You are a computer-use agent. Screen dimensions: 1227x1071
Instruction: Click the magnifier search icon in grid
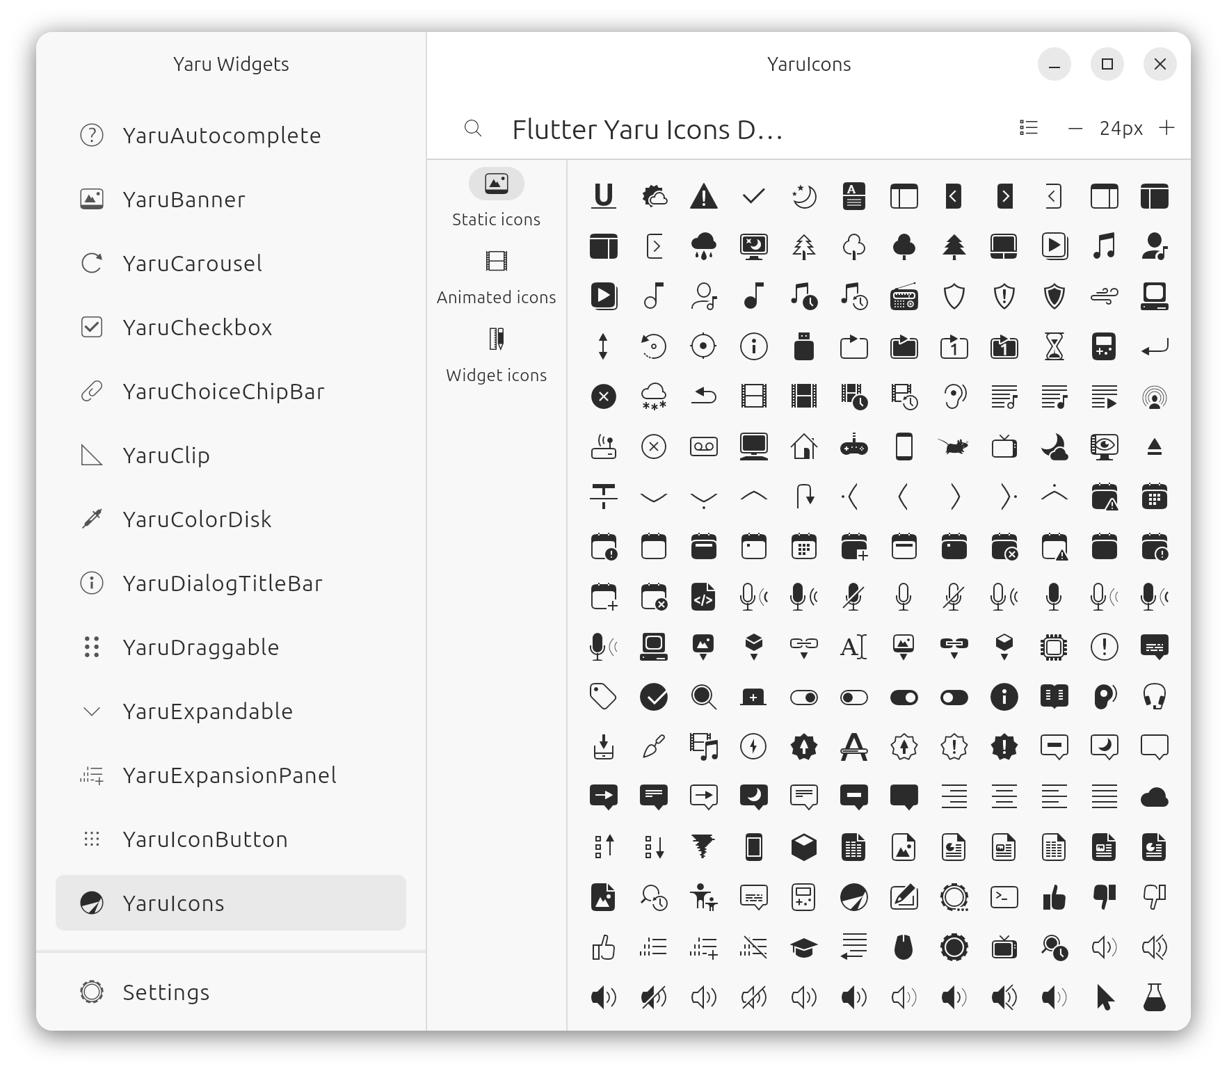pyautogui.click(x=704, y=697)
